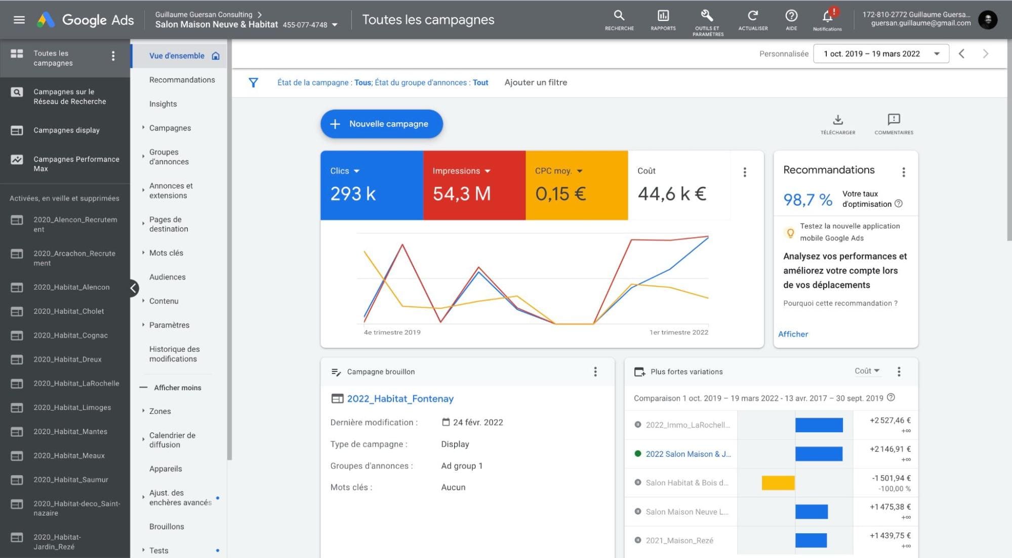Screen dimensions: 1012x558
Task: Open the Aide help icon
Action: pos(791,20)
